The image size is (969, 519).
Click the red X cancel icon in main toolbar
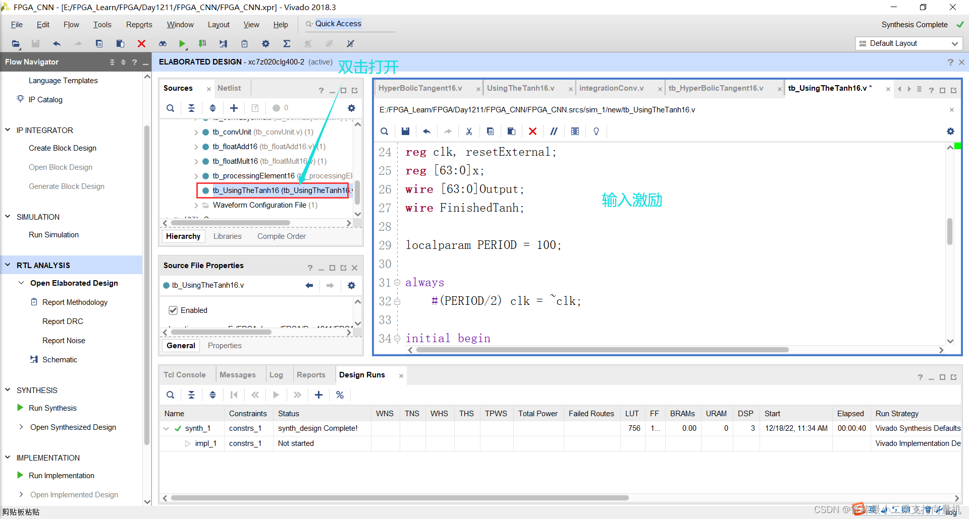[x=141, y=44]
